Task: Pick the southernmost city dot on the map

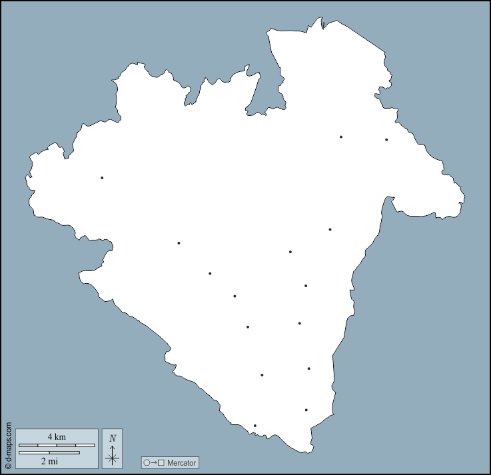Action: [x=255, y=426]
